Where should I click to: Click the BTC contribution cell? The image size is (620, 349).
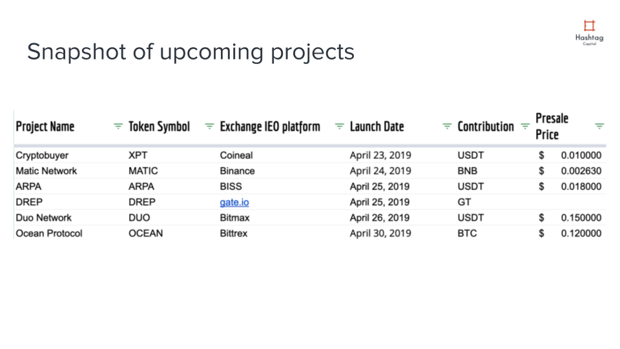pyautogui.click(x=467, y=233)
